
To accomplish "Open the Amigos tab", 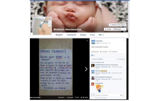I will coord(83,35).
